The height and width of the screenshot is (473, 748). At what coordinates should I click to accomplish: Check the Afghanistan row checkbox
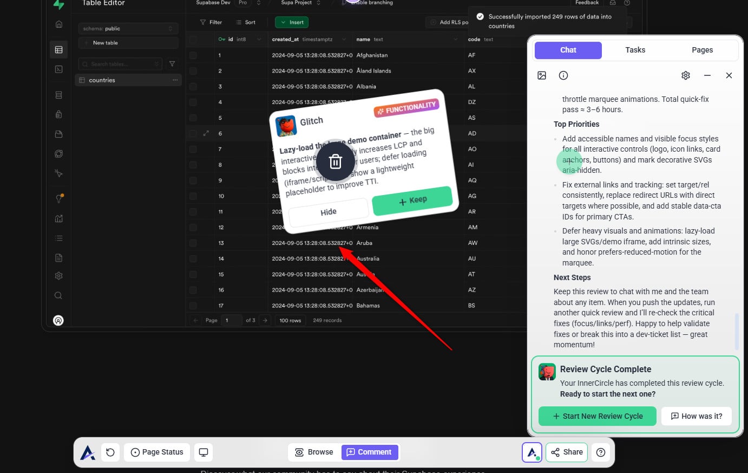click(x=193, y=55)
